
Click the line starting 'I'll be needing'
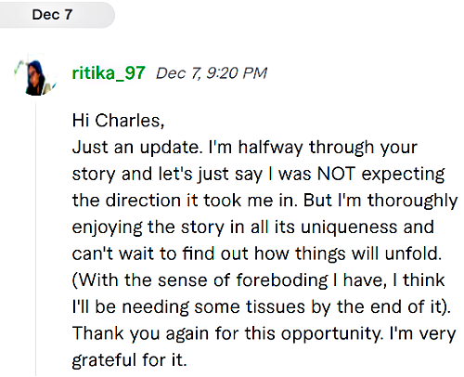(262, 307)
